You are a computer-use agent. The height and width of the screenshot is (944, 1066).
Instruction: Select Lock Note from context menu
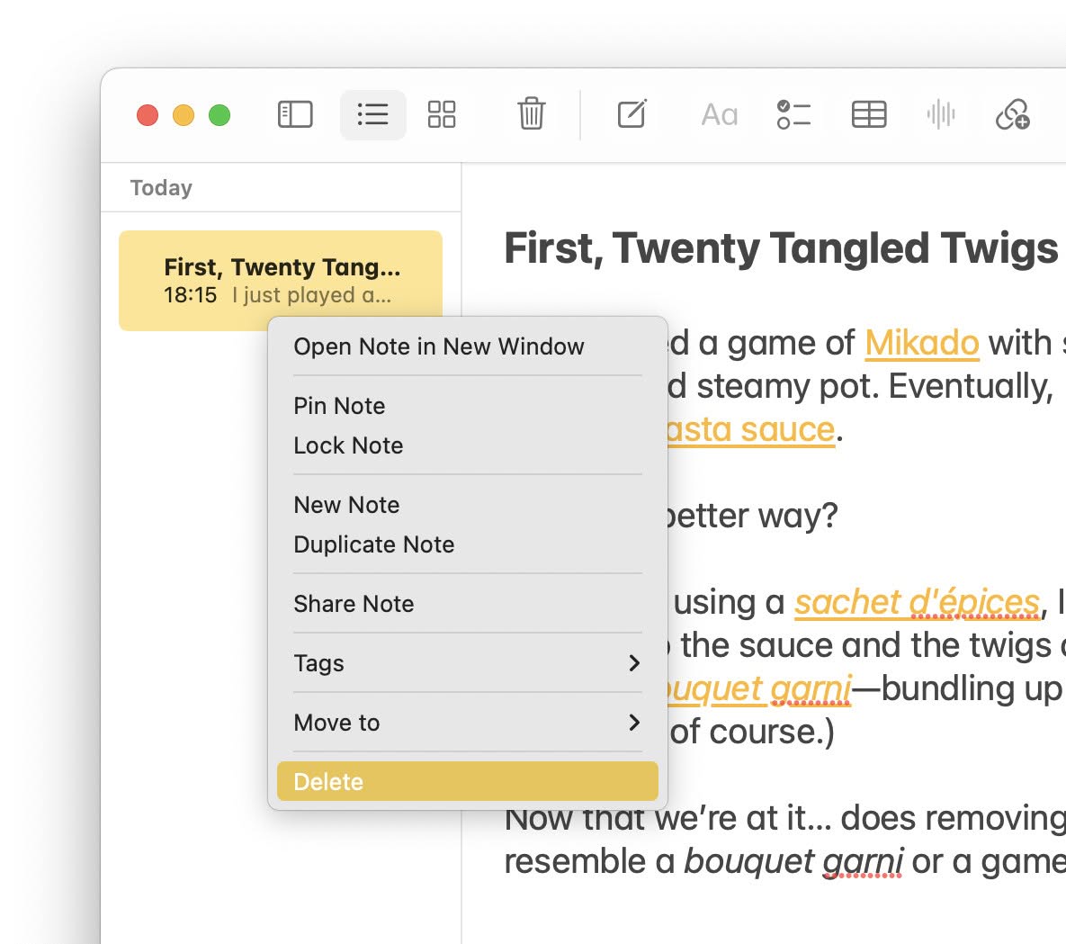[x=467, y=445]
